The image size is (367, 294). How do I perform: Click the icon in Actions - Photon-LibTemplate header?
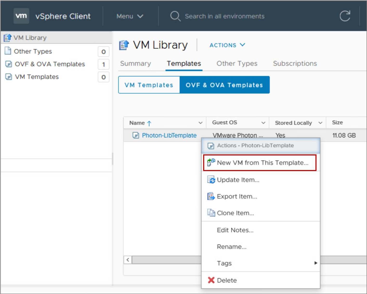click(211, 146)
